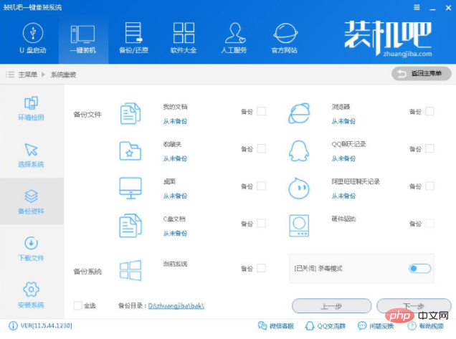This screenshot has width=456, height=339.
Task: Select 下载文件 step in sidebar
Action: (31, 249)
